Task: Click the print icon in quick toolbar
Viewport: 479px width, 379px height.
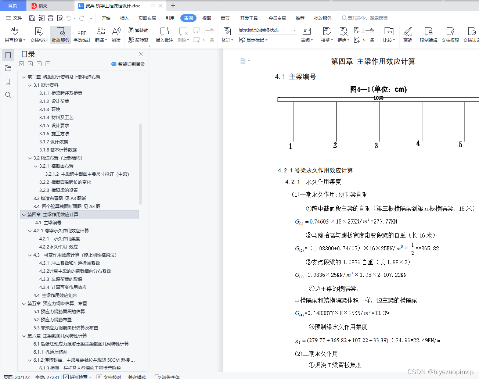Action: 51,18
